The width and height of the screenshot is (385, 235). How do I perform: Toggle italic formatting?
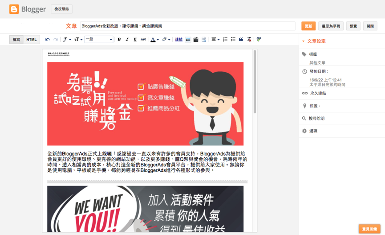(x=127, y=39)
